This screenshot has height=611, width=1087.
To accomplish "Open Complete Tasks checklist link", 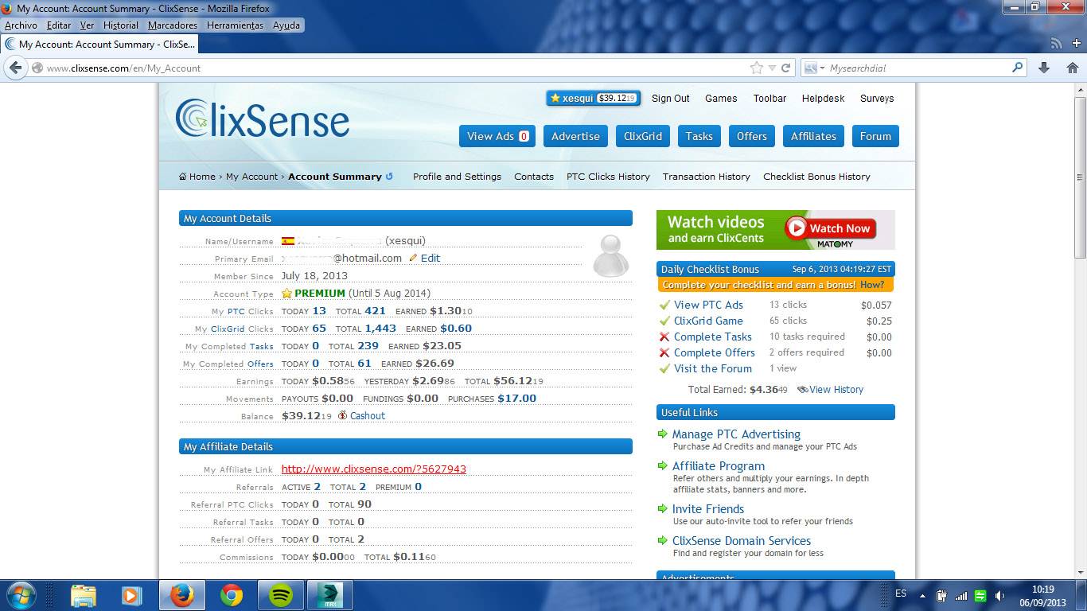I will click(x=713, y=337).
